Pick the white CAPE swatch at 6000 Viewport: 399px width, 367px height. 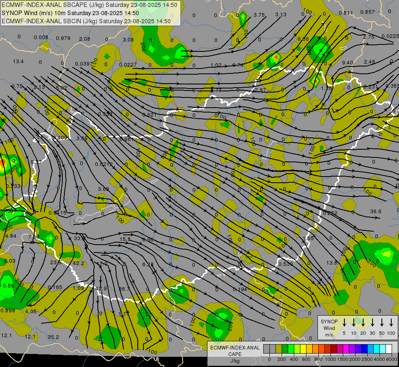pyautogui.click(x=389, y=349)
